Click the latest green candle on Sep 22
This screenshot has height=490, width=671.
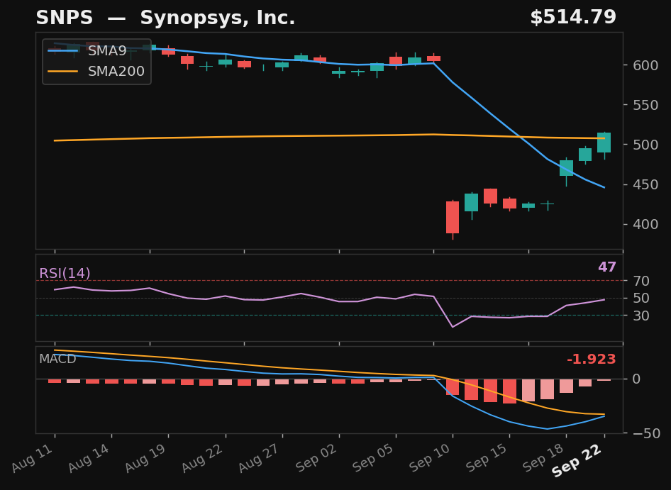coord(604,143)
